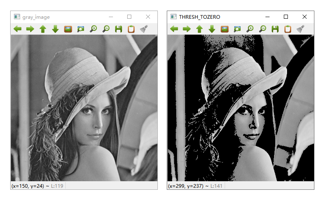Pan up in gray_image window
325x202 pixels.
tap(43, 29)
